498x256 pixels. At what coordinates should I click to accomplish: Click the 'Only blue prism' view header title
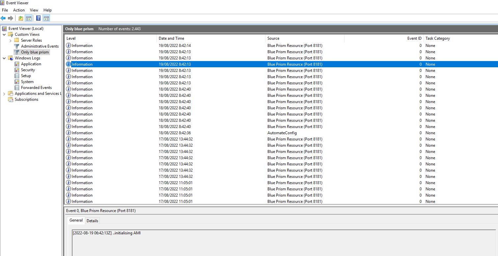(79, 29)
